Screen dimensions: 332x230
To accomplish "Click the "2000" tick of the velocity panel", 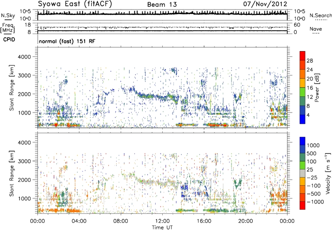I will (x=24, y=180).
